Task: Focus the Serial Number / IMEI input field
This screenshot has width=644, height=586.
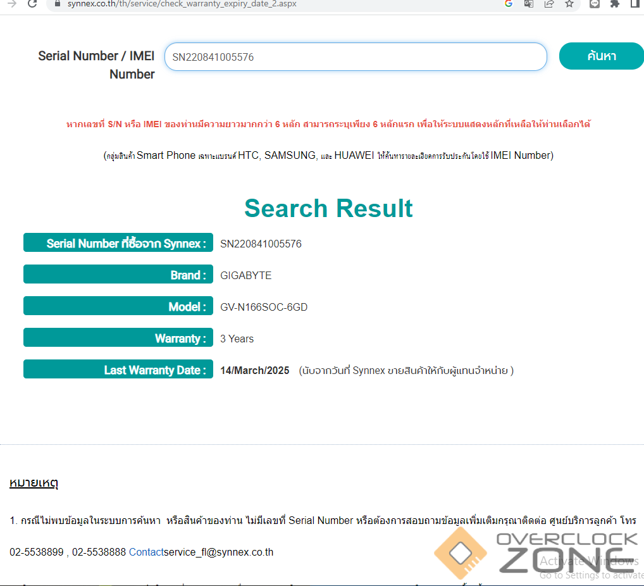Action: [356, 57]
